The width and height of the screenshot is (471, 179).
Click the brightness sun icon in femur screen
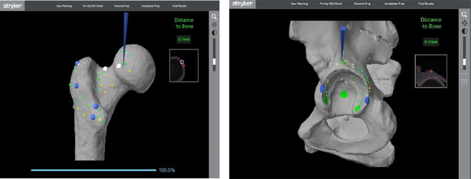tap(214, 25)
